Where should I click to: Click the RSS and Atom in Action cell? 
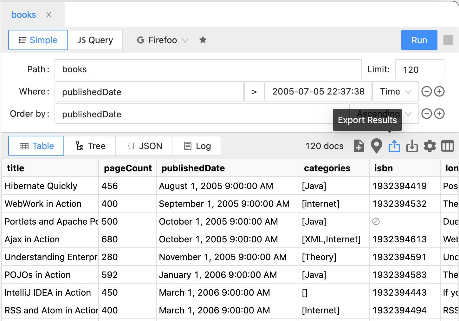click(50, 310)
